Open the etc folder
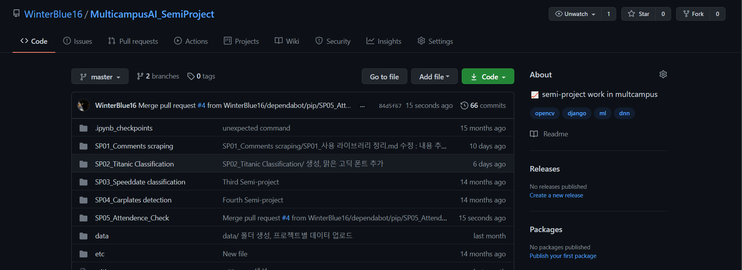Screen dimensions: 742x270 pyautogui.click(x=100, y=254)
